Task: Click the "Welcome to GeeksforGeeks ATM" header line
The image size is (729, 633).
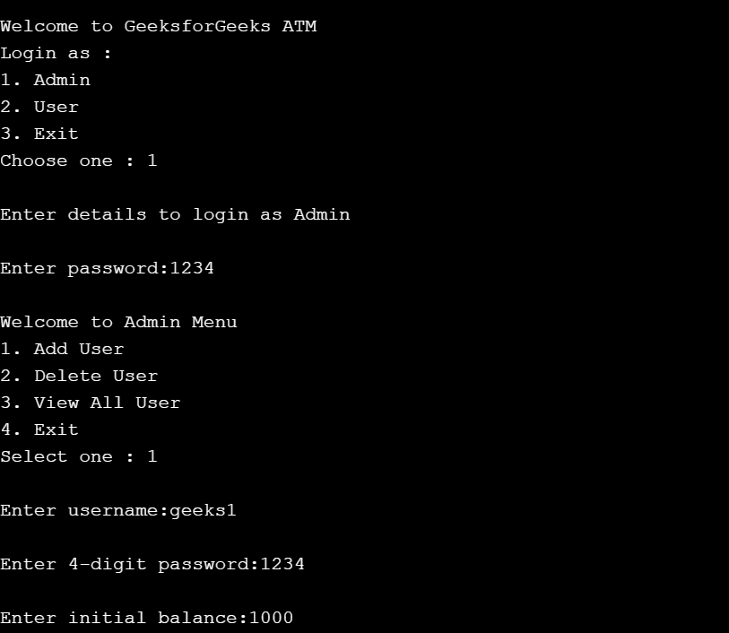Action: (158, 26)
